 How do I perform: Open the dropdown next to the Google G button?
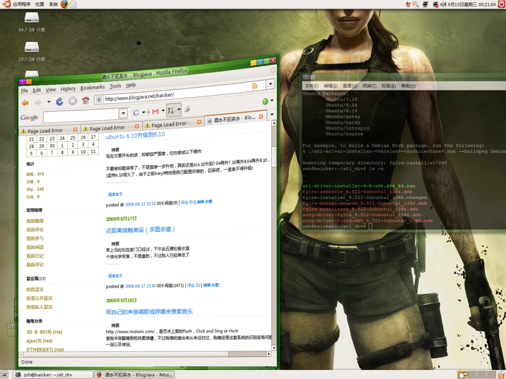144,112
